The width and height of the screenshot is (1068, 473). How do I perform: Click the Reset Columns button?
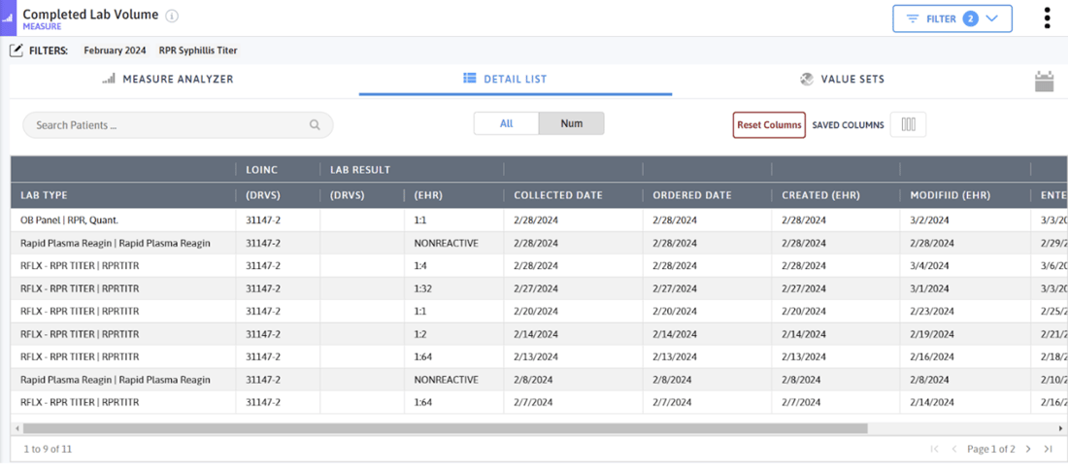(x=769, y=125)
